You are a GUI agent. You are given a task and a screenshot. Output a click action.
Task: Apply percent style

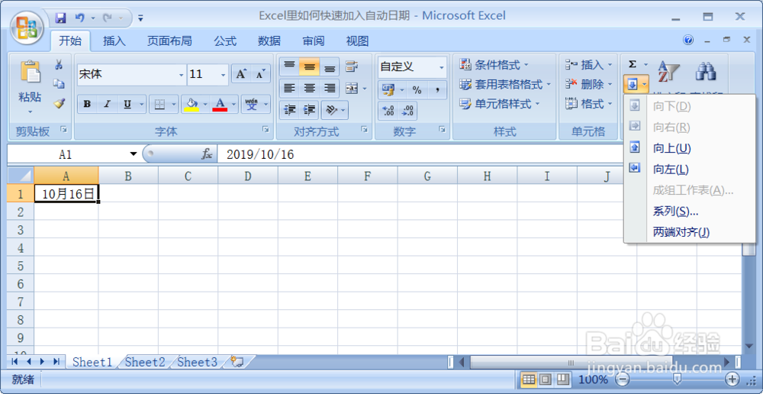point(417,89)
